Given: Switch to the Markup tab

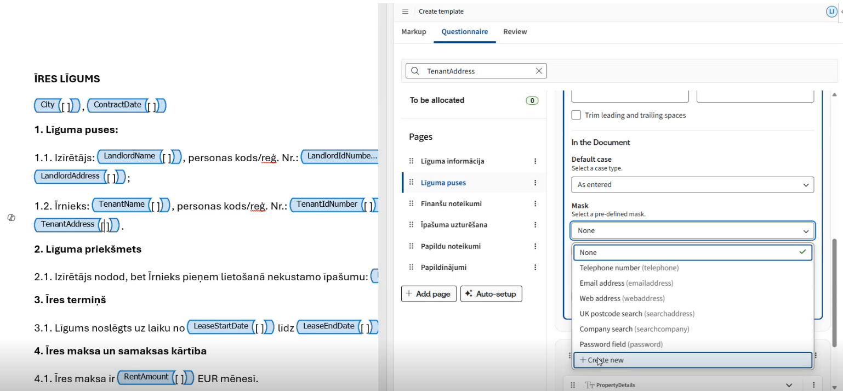Looking at the screenshot, I should [413, 32].
